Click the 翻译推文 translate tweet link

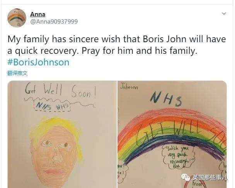17,73
